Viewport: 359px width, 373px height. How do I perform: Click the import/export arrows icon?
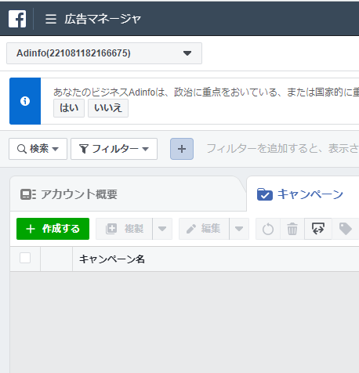(x=318, y=229)
